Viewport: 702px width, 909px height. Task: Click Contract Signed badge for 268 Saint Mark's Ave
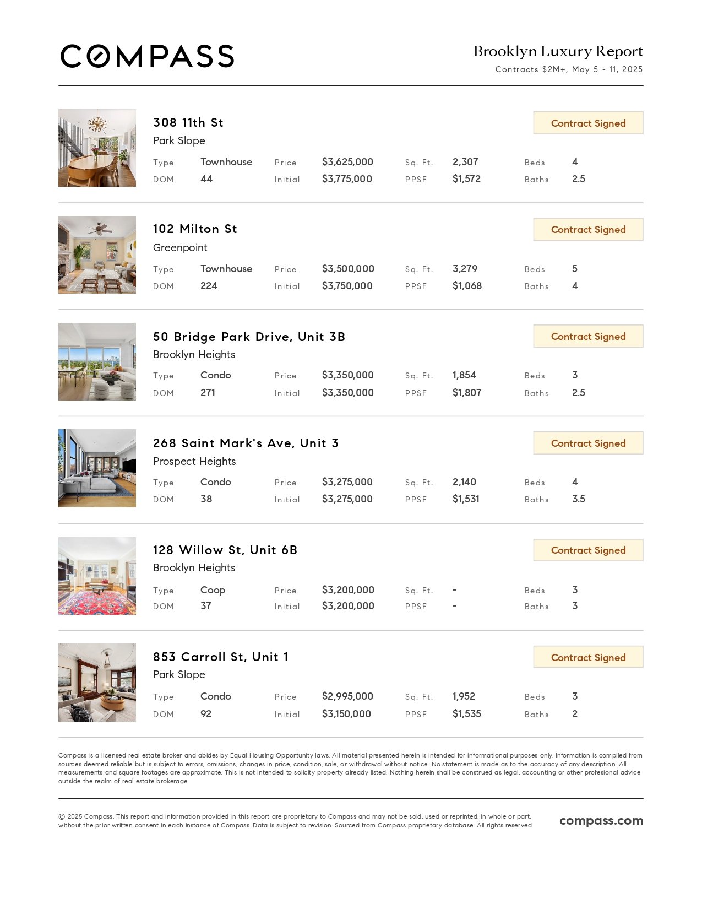(x=588, y=443)
